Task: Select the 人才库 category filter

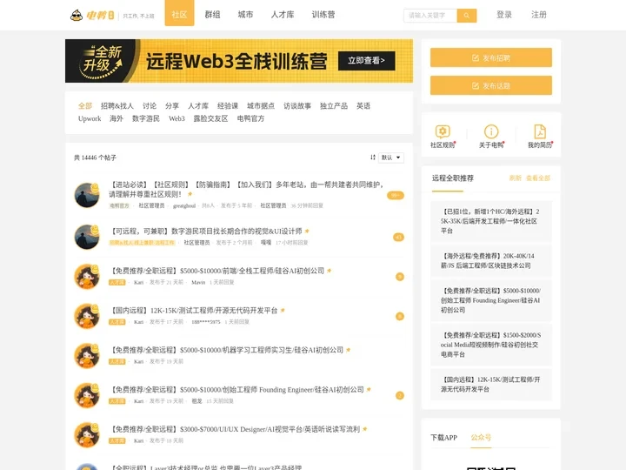Action: (x=198, y=106)
